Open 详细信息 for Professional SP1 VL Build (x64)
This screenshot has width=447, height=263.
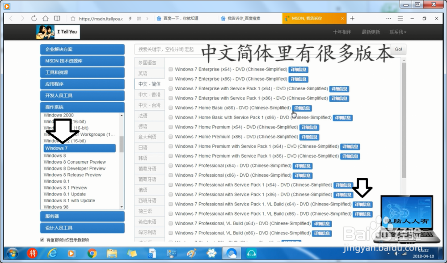363,205
